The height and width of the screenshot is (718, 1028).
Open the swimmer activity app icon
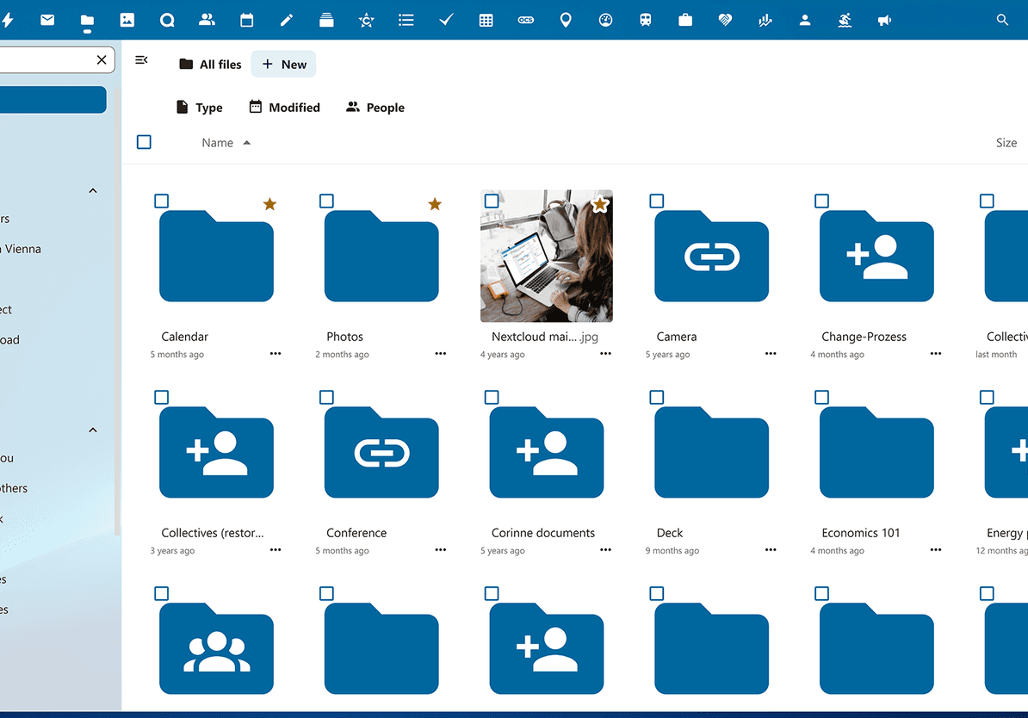click(x=845, y=21)
